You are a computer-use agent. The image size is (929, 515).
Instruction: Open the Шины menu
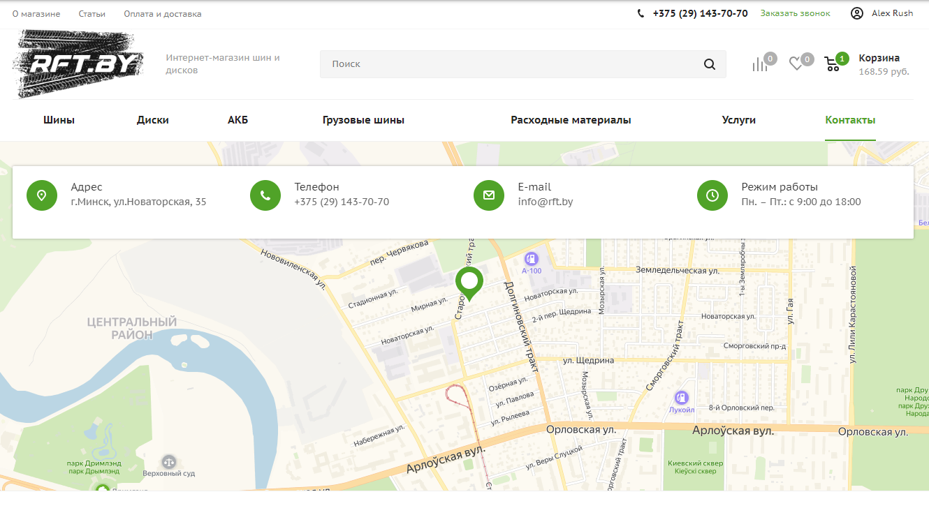[x=59, y=120]
